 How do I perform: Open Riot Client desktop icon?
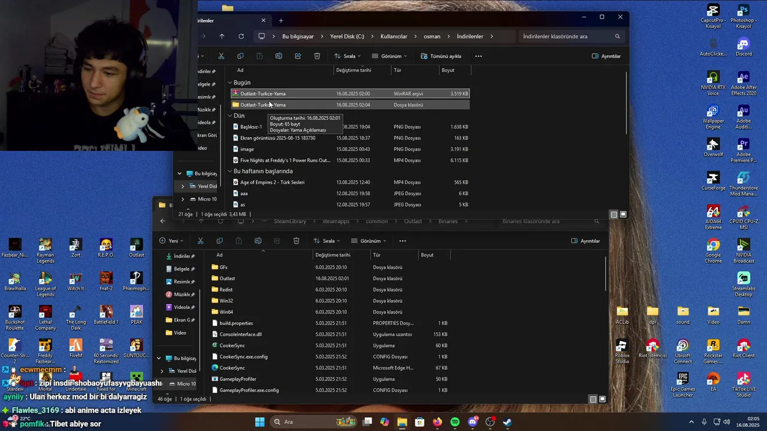point(743,350)
